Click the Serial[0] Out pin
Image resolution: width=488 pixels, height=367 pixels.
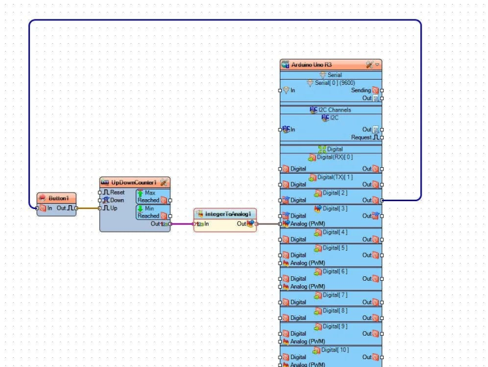[x=382, y=98]
